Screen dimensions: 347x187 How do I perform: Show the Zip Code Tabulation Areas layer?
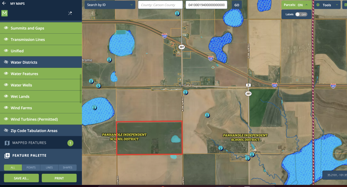(6, 131)
